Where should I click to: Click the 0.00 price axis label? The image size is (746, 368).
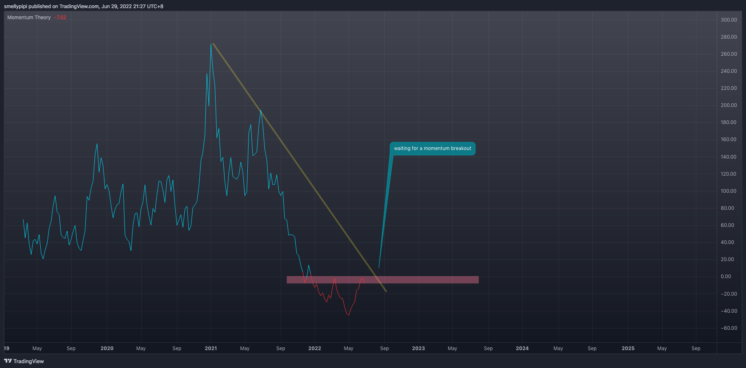tap(726, 276)
